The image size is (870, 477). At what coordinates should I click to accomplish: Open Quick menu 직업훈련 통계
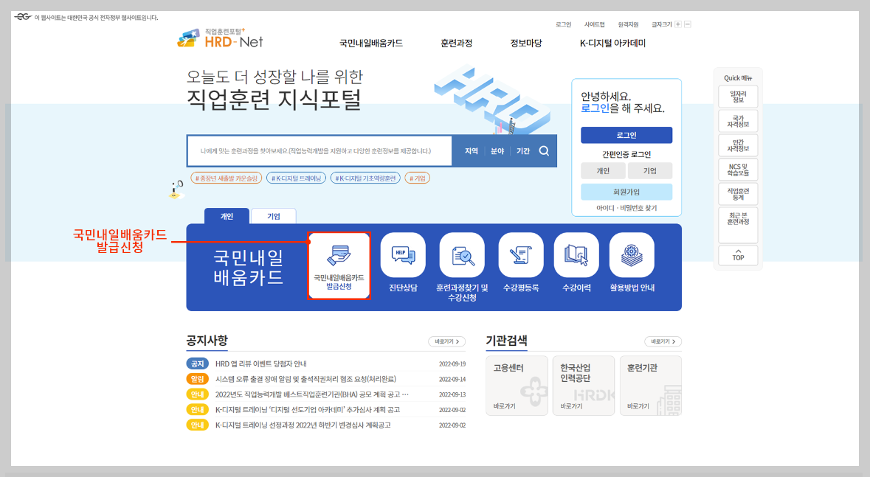click(738, 194)
